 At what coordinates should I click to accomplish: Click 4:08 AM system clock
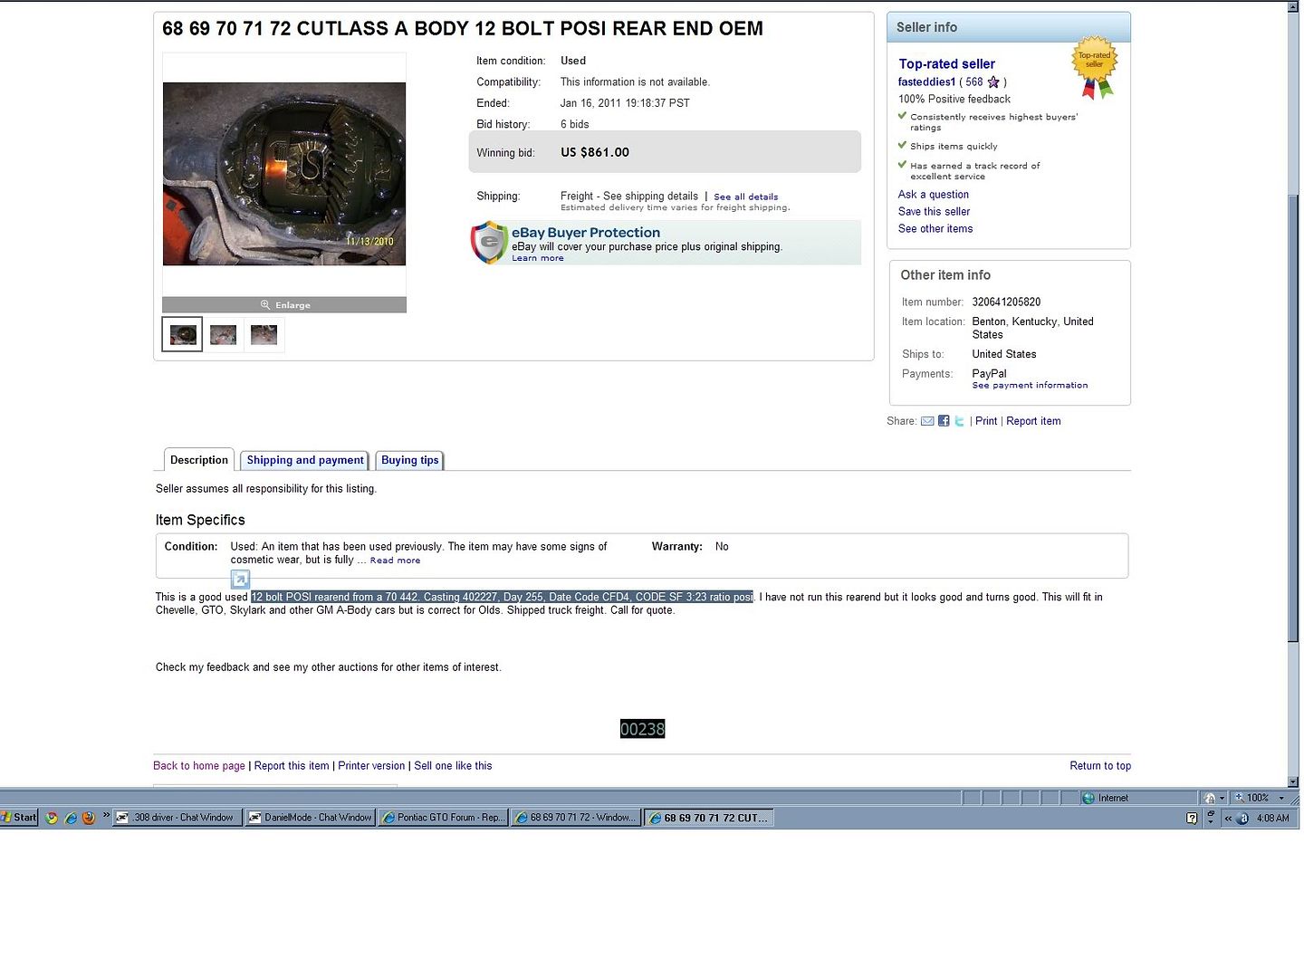[x=1272, y=818]
